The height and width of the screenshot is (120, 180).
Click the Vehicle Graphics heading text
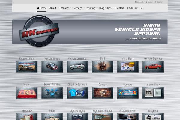tap(153, 58)
